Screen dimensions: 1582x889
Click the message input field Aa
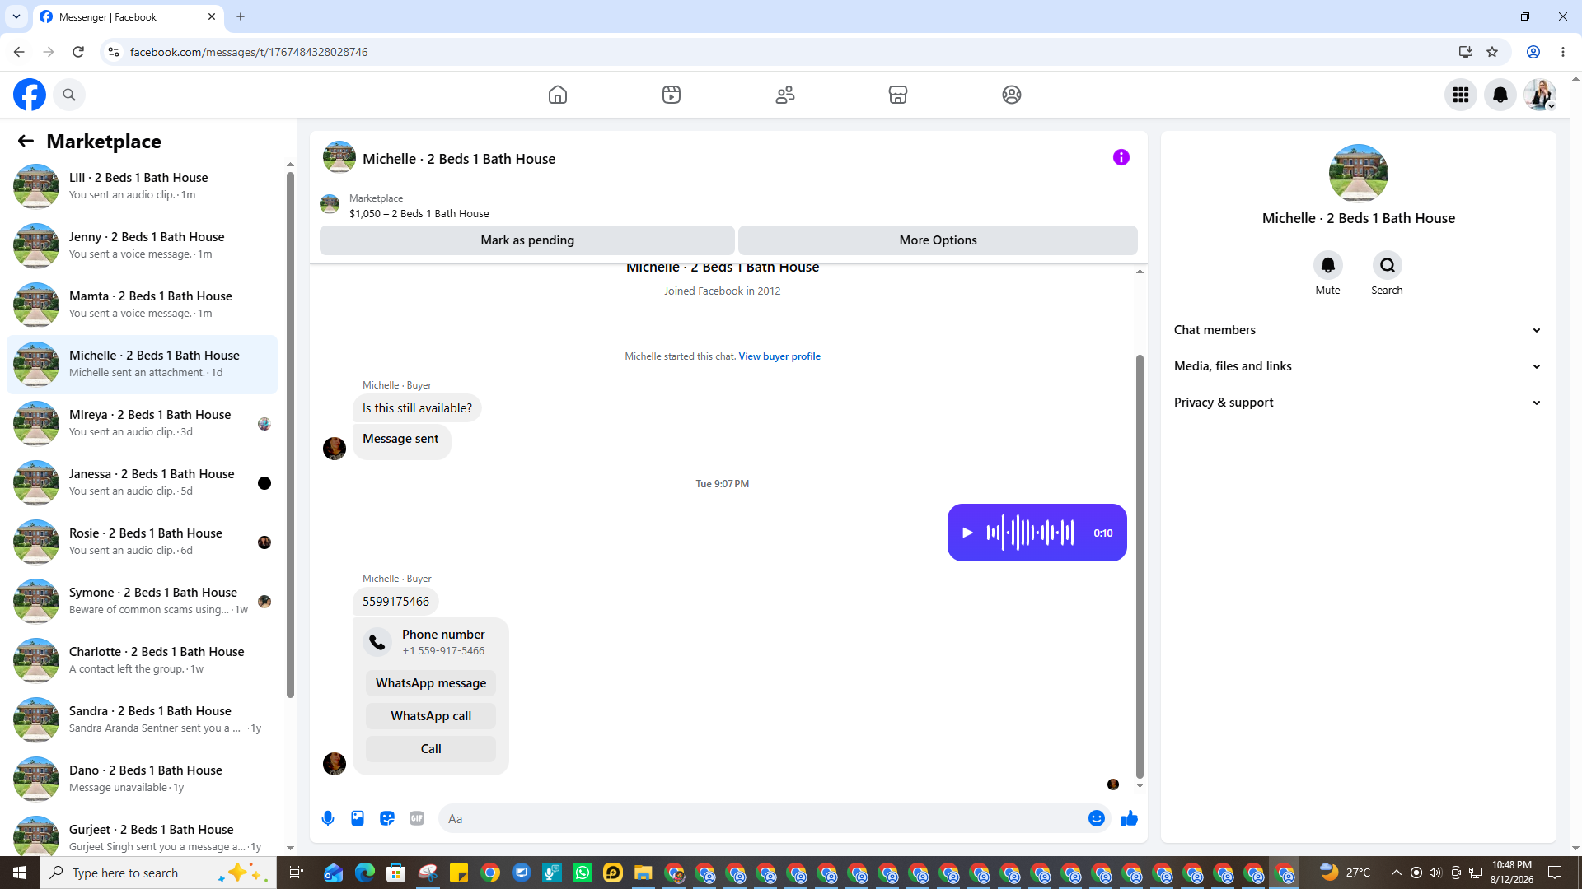tap(762, 818)
